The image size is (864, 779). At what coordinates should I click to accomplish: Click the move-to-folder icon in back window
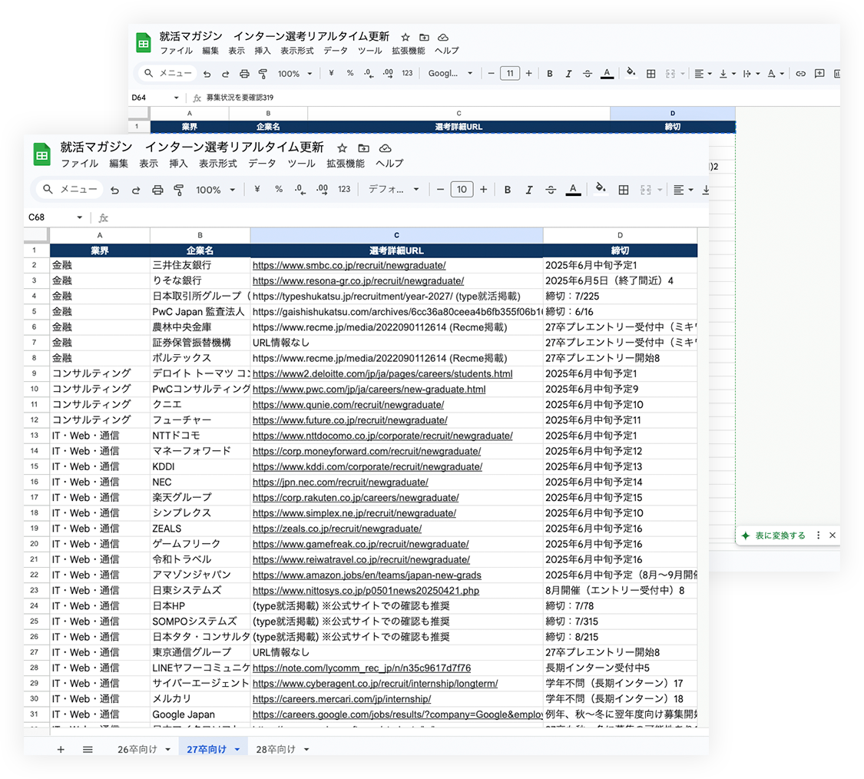[x=424, y=37]
